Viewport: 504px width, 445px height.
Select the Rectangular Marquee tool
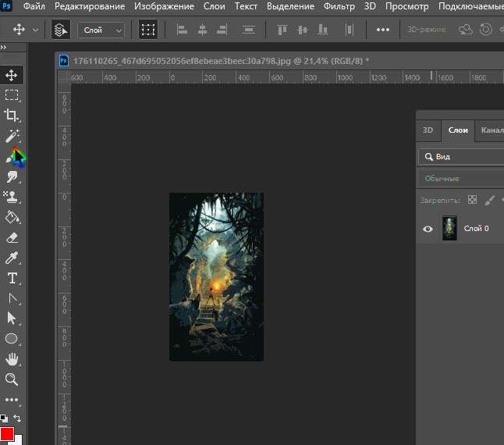coord(12,95)
